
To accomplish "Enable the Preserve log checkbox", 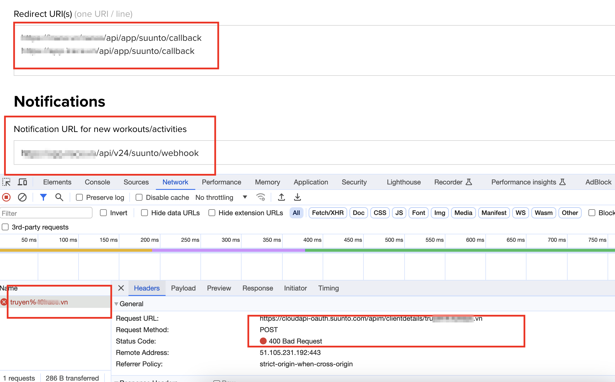I will (80, 198).
